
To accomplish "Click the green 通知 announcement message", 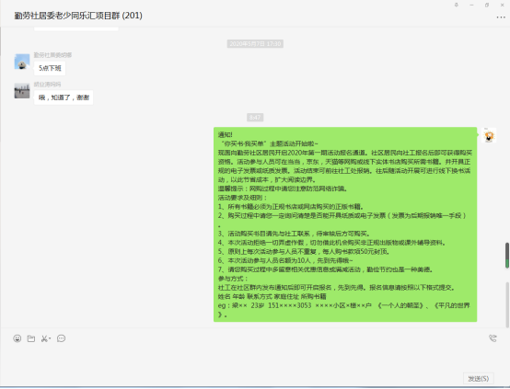I will click(345, 224).
